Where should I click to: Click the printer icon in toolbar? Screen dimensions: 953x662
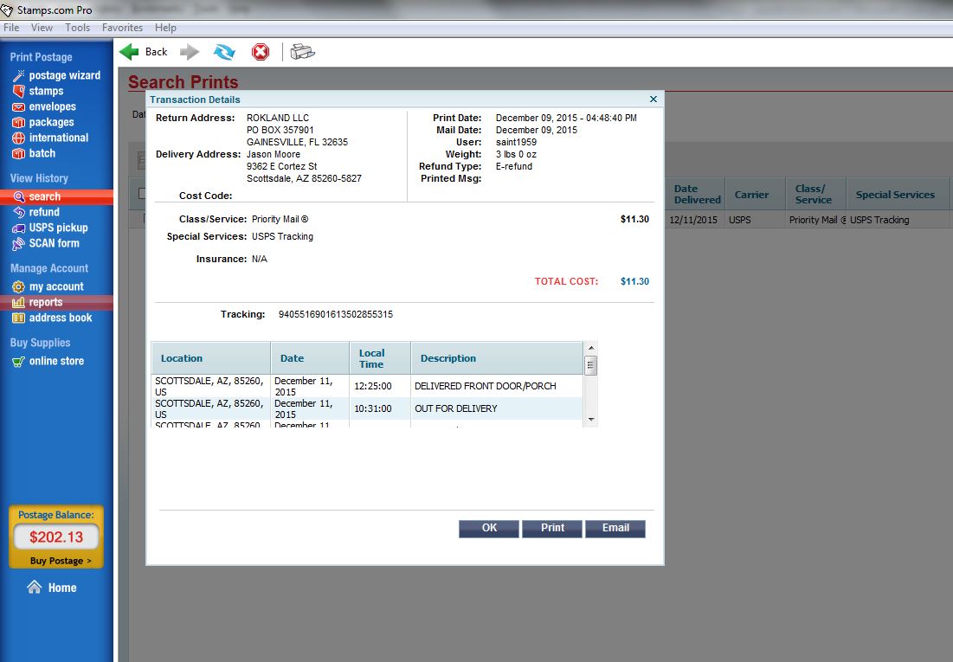[x=302, y=52]
